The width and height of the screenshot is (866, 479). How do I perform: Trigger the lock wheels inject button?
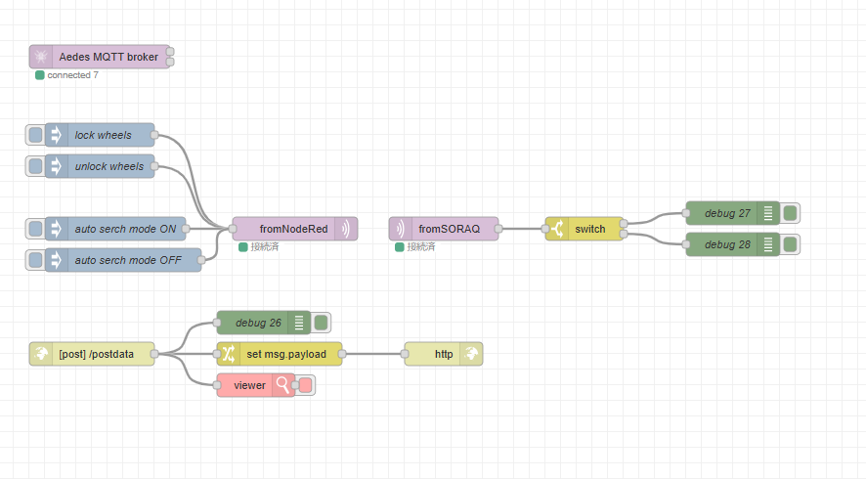pyautogui.click(x=35, y=135)
